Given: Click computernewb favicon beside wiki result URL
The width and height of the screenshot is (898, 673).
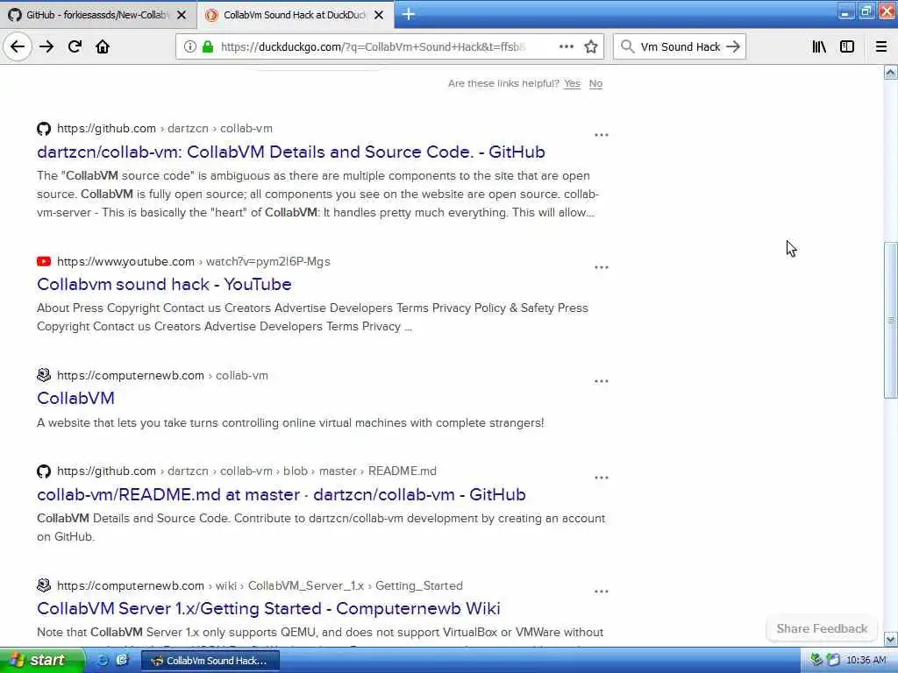Looking at the screenshot, I should (x=44, y=585).
